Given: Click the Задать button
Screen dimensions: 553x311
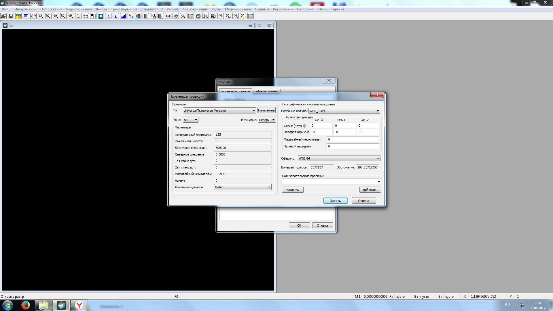Looking at the screenshot, I should coord(335,201).
